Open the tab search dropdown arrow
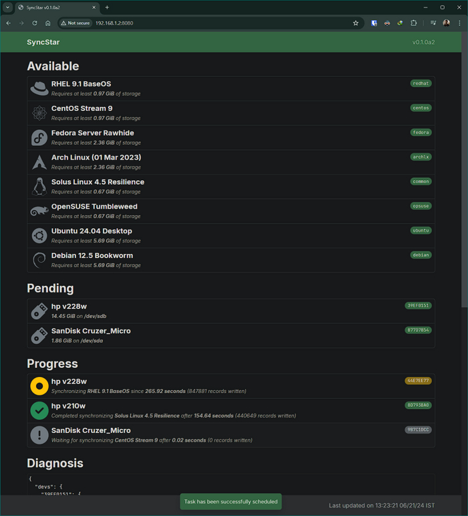The width and height of the screenshot is (468, 516). tap(7, 7)
